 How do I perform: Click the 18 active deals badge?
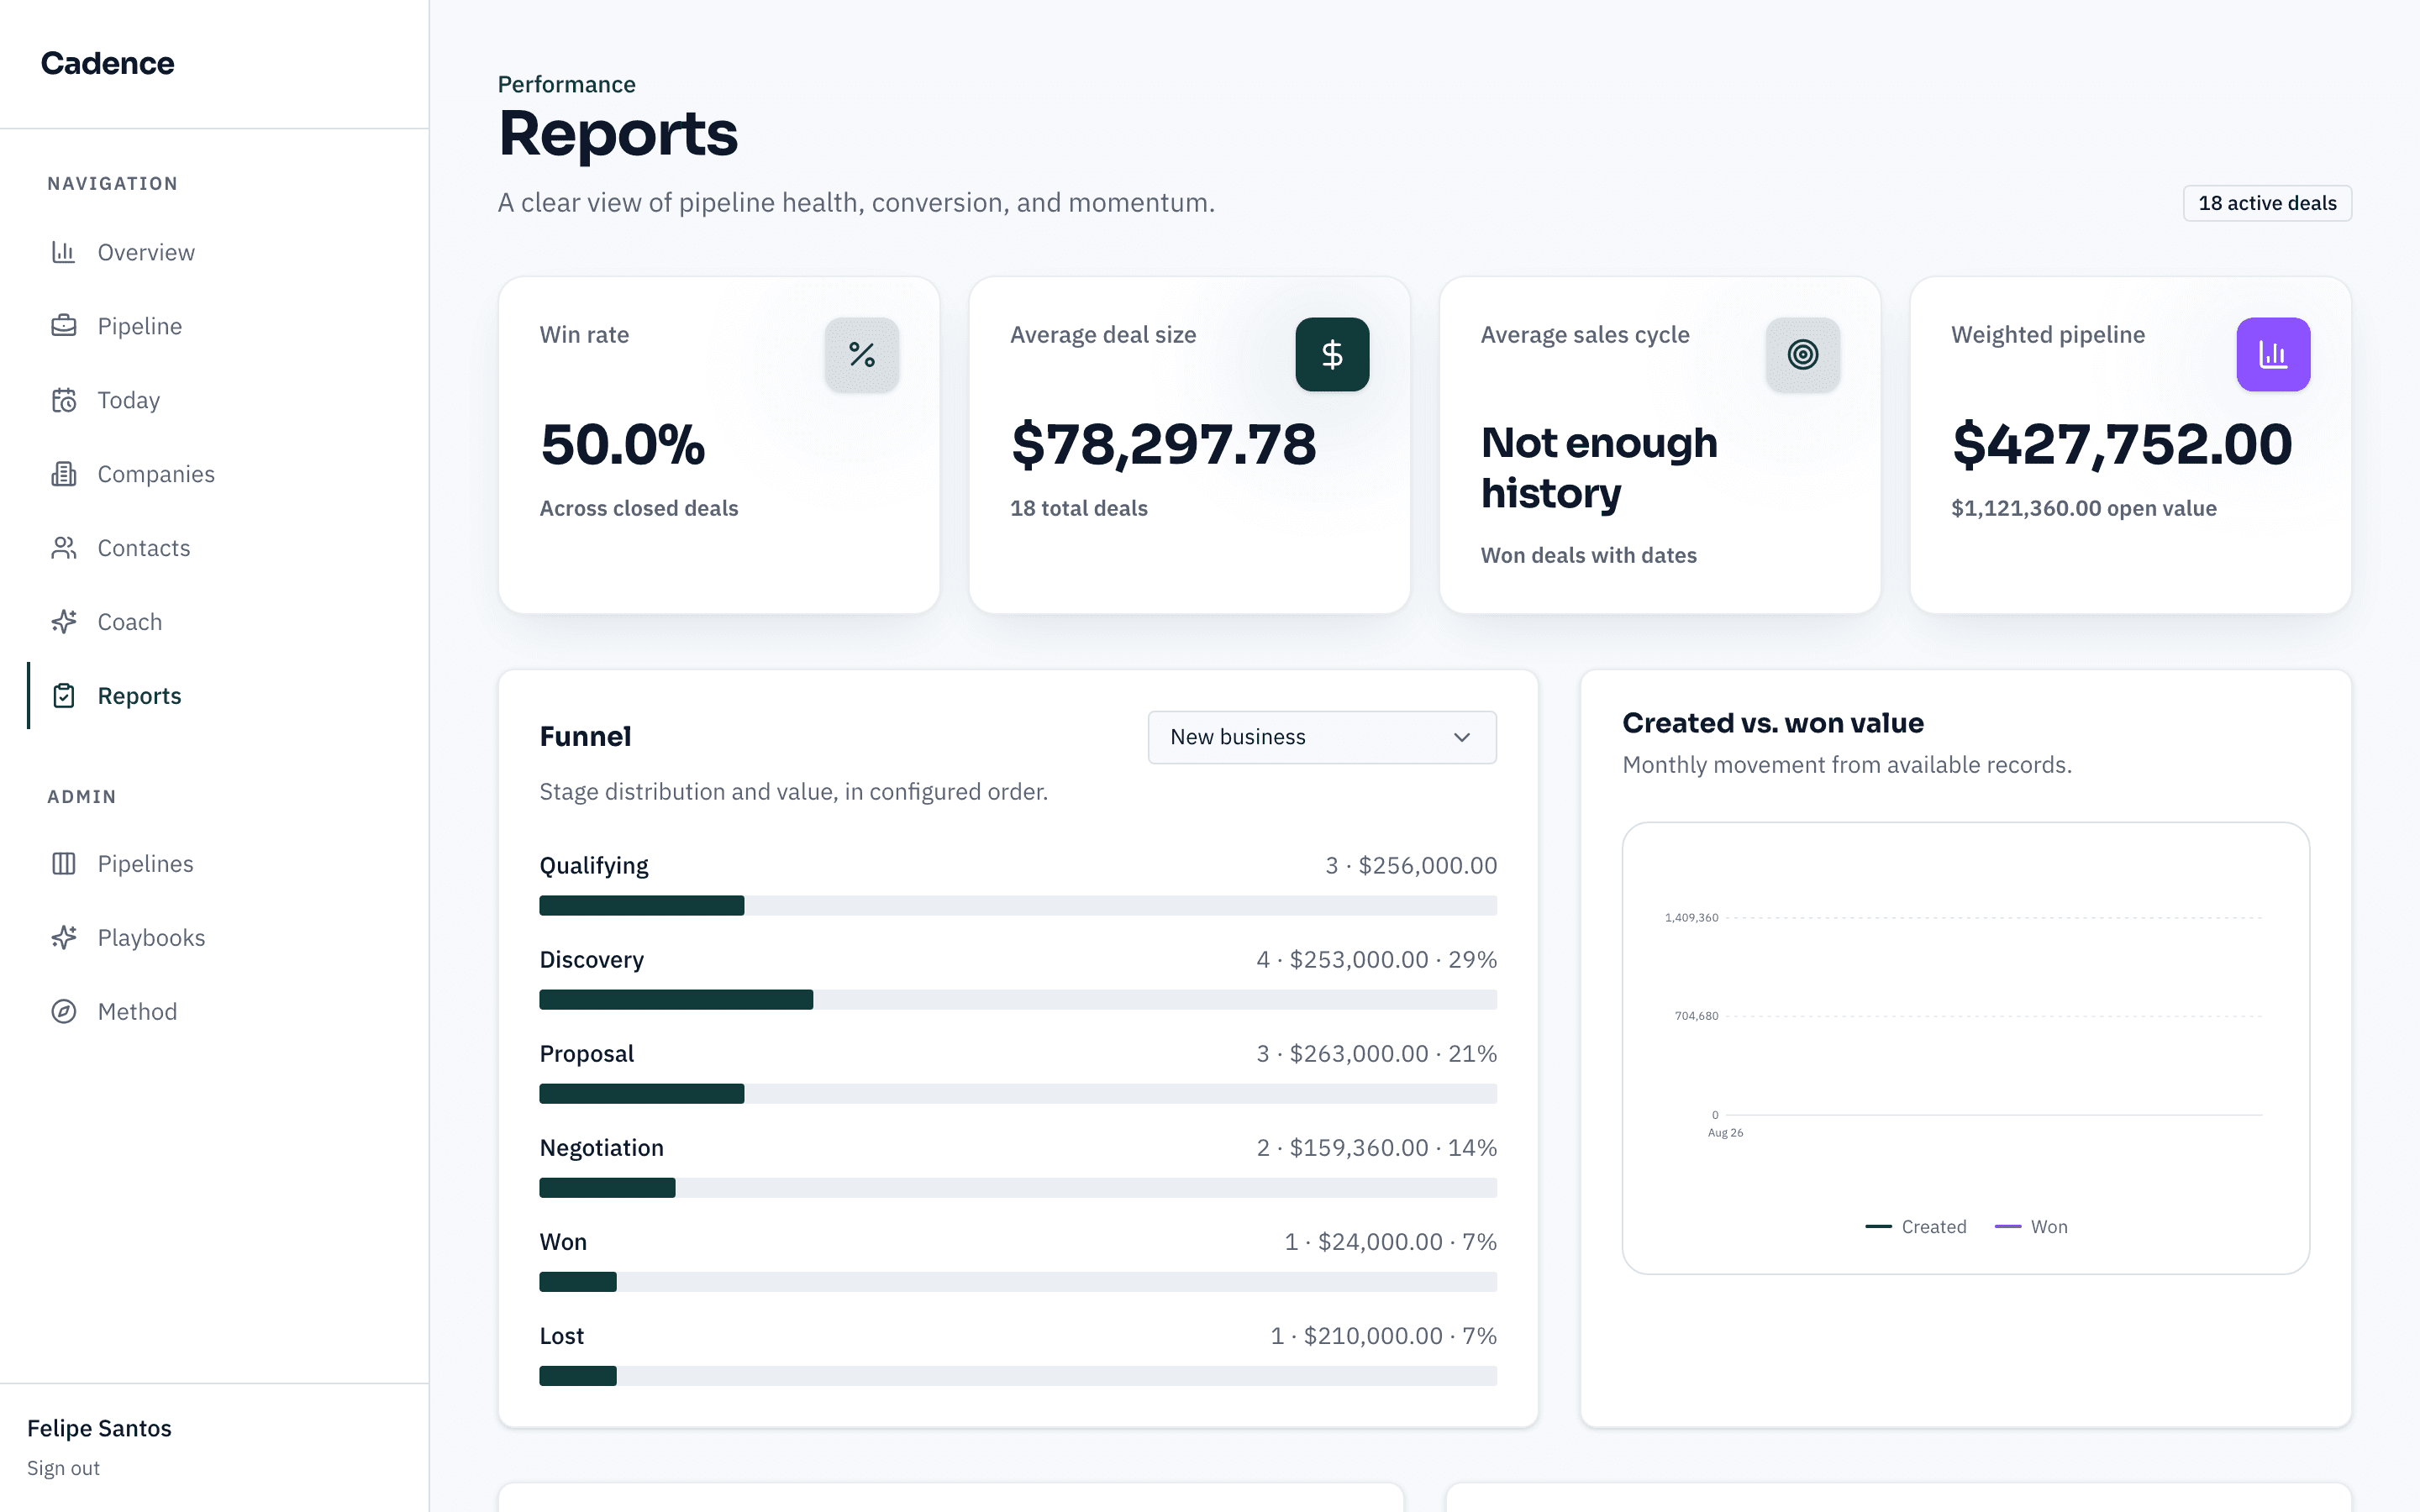(2267, 203)
